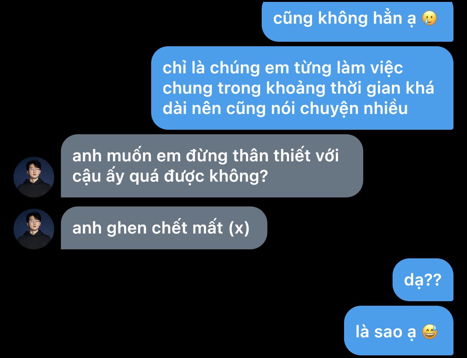
Task: Select the "anh ghen chết mất" message text
Action: tap(148, 228)
